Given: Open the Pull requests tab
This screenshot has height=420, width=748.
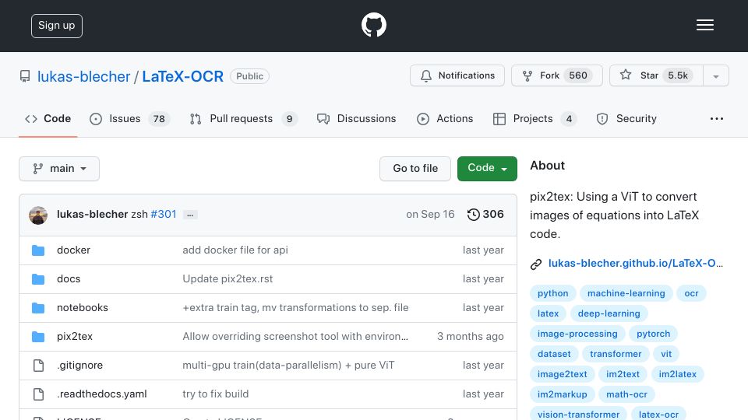Looking at the screenshot, I should tap(243, 118).
